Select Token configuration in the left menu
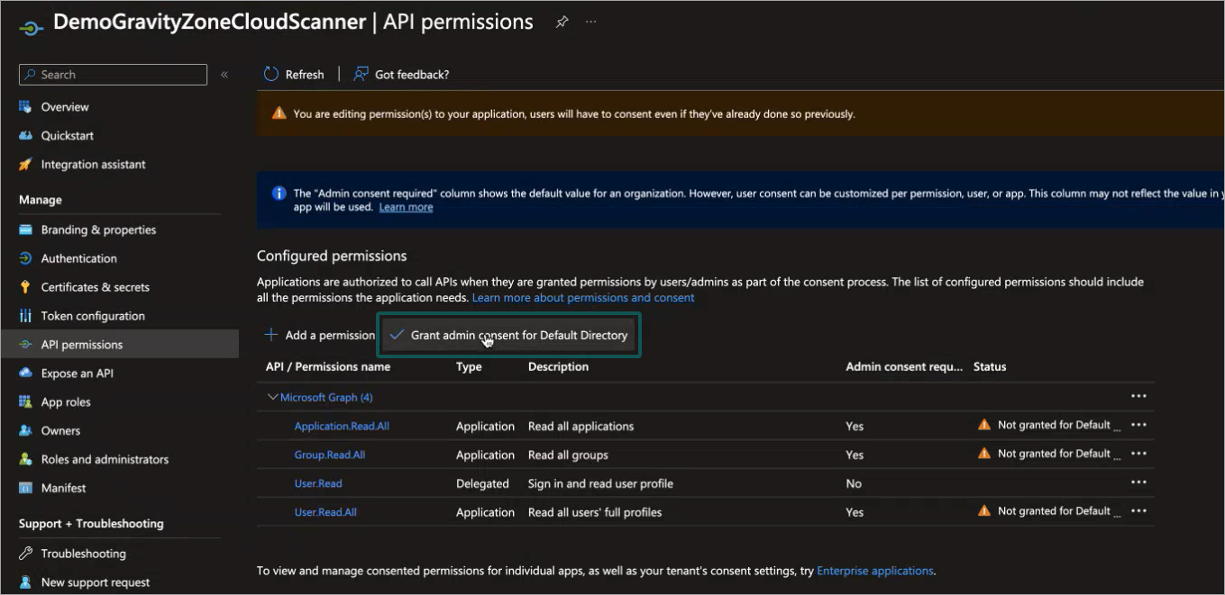The image size is (1225, 595). tap(93, 315)
